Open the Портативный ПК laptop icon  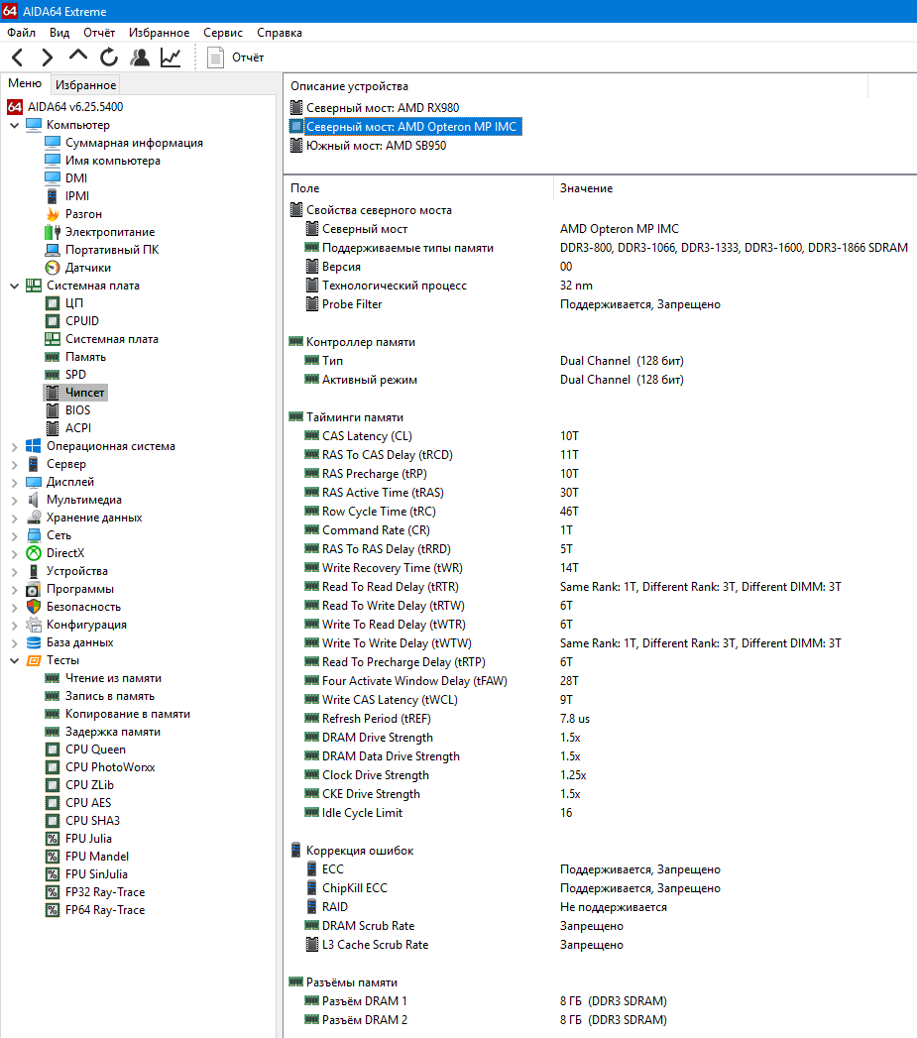click(53, 250)
